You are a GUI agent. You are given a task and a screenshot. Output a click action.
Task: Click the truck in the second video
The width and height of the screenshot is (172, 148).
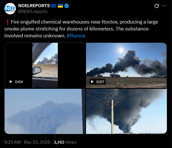click(x=115, y=76)
